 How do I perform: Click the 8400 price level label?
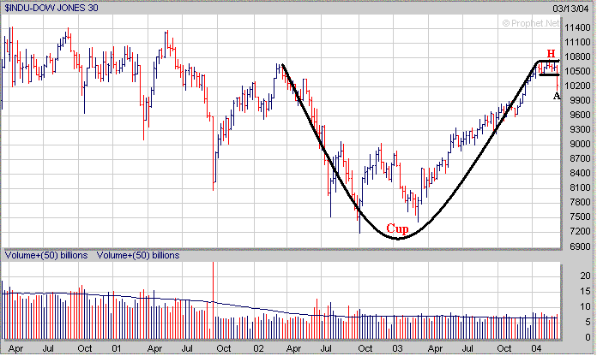coord(580,173)
